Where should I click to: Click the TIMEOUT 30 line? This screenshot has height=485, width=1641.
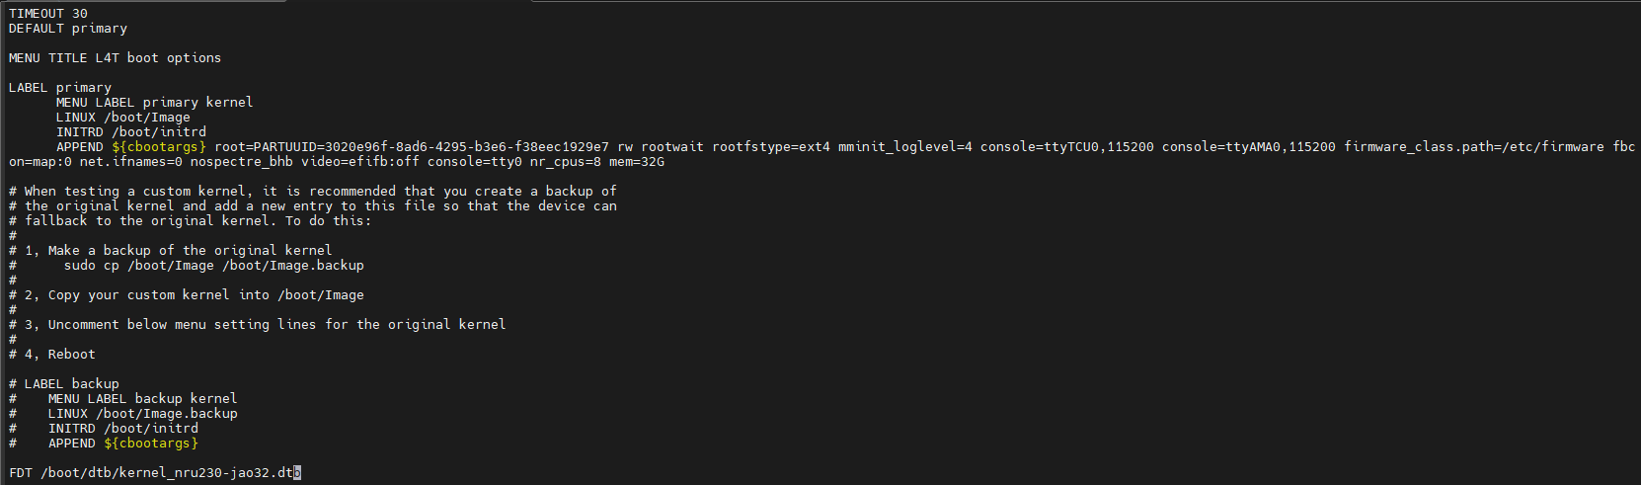click(x=47, y=14)
